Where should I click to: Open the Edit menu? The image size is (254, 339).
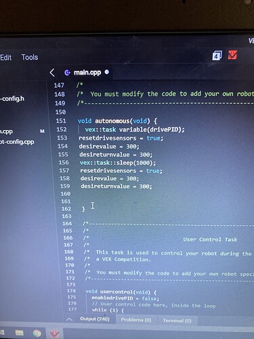point(6,58)
